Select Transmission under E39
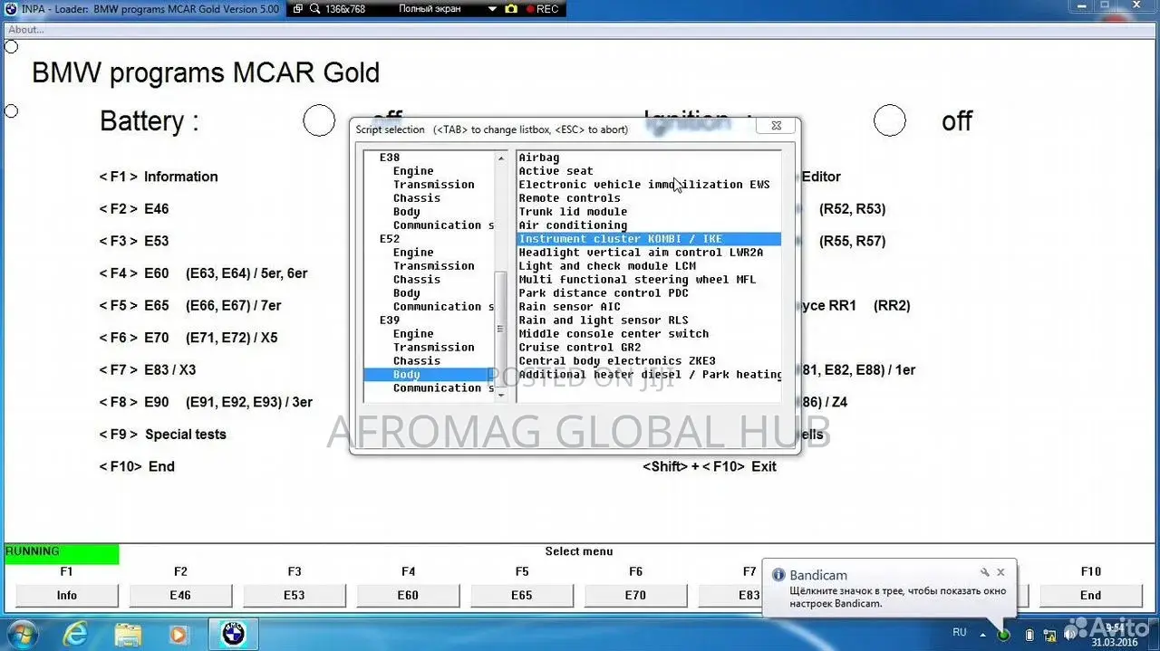Screen dimensions: 1160x651 [433, 348]
